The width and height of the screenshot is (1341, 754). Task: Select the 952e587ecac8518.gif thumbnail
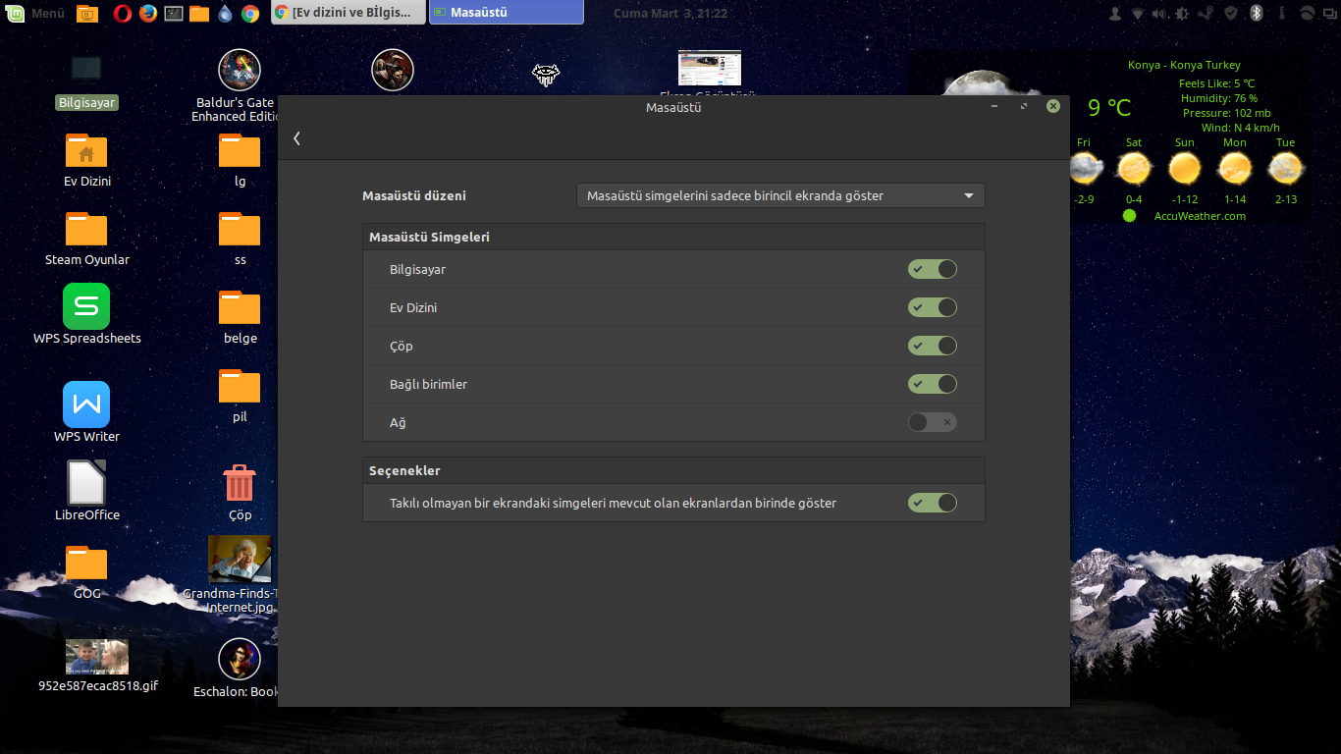point(97,666)
